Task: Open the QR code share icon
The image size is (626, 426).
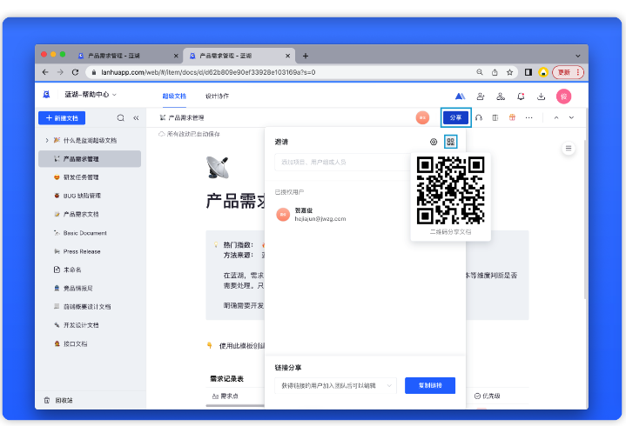Action: coord(451,142)
